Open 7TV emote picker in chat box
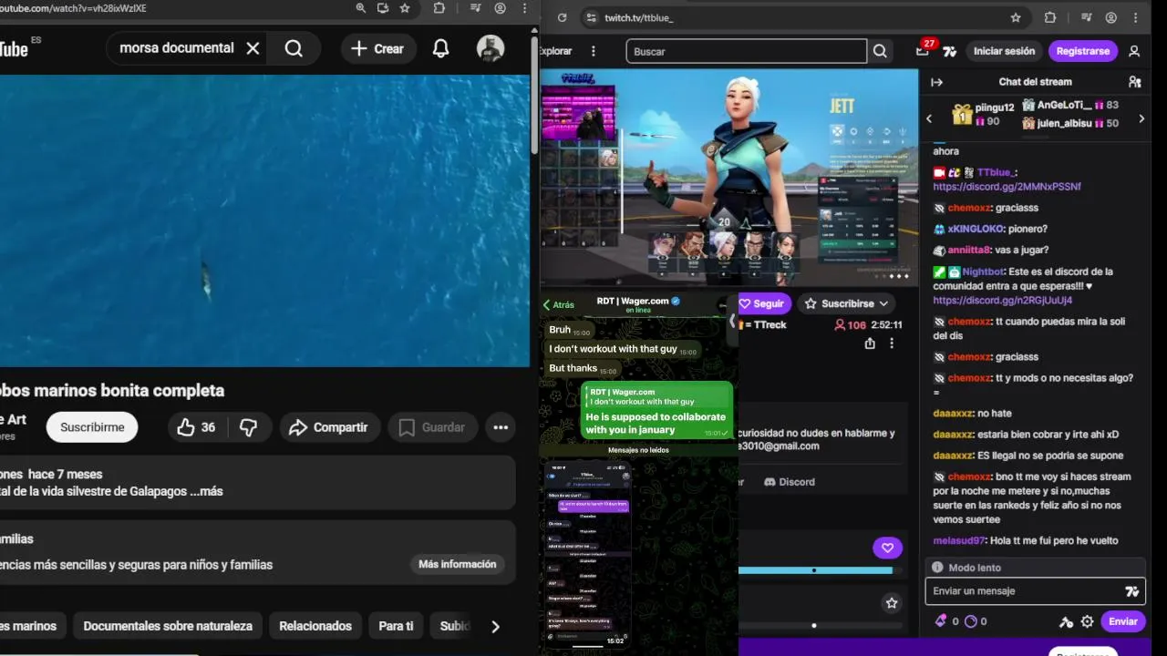The image size is (1167, 656). pyautogui.click(x=1131, y=591)
